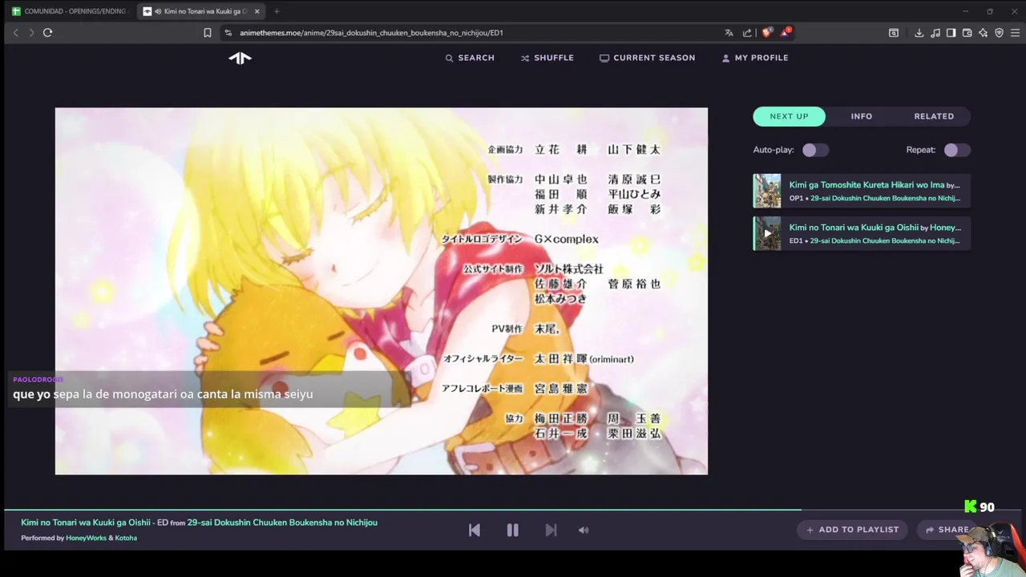Open site settings icon in address bar
The height and width of the screenshot is (577, 1026).
228,33
